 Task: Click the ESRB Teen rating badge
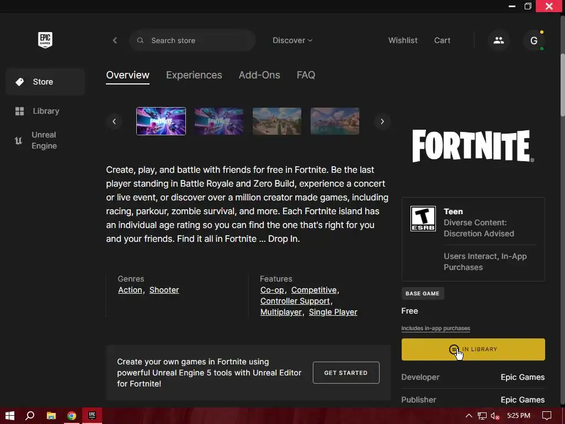tap(423, 219)
